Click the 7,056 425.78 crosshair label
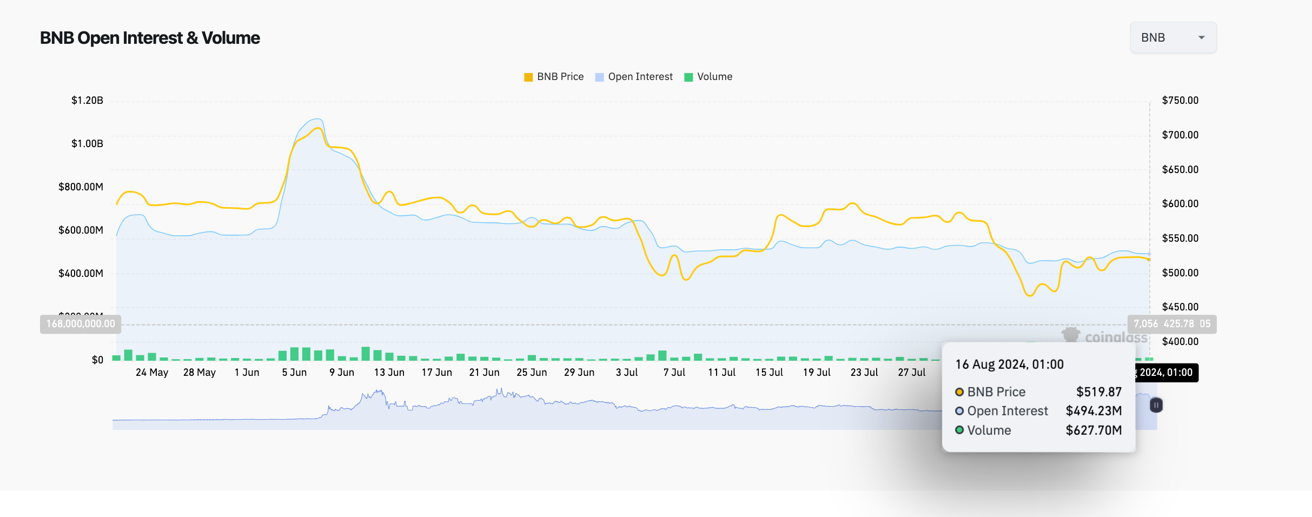The image size is (1312, 517). 1172,324
